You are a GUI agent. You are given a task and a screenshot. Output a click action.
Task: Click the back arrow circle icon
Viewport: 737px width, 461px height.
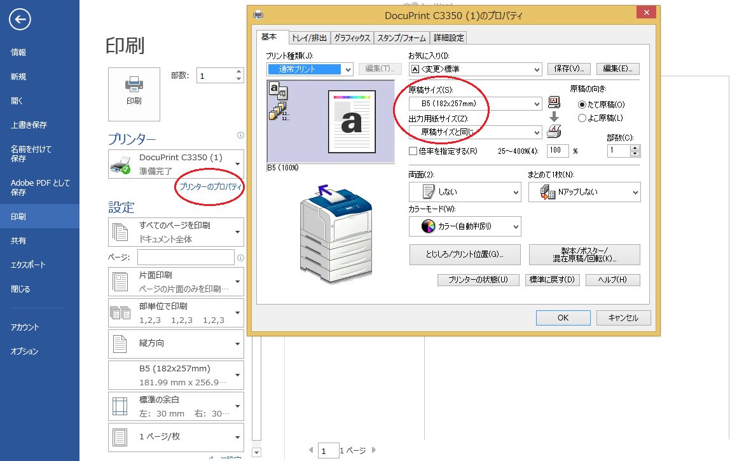click(20, 19)
